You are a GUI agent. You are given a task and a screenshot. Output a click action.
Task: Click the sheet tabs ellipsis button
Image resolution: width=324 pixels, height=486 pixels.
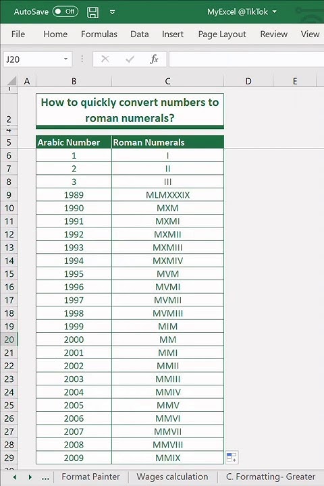point(45,477)
